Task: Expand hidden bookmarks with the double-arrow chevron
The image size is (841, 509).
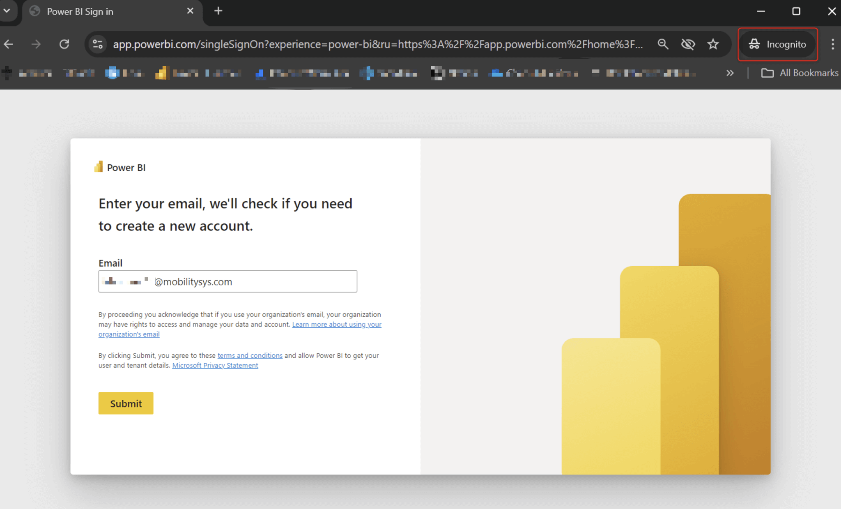Action: click(730, 73)
